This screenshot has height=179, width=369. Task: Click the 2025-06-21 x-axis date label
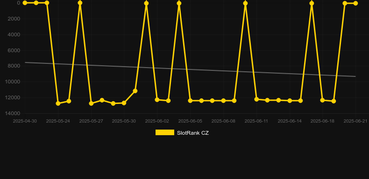click(355, 121)
